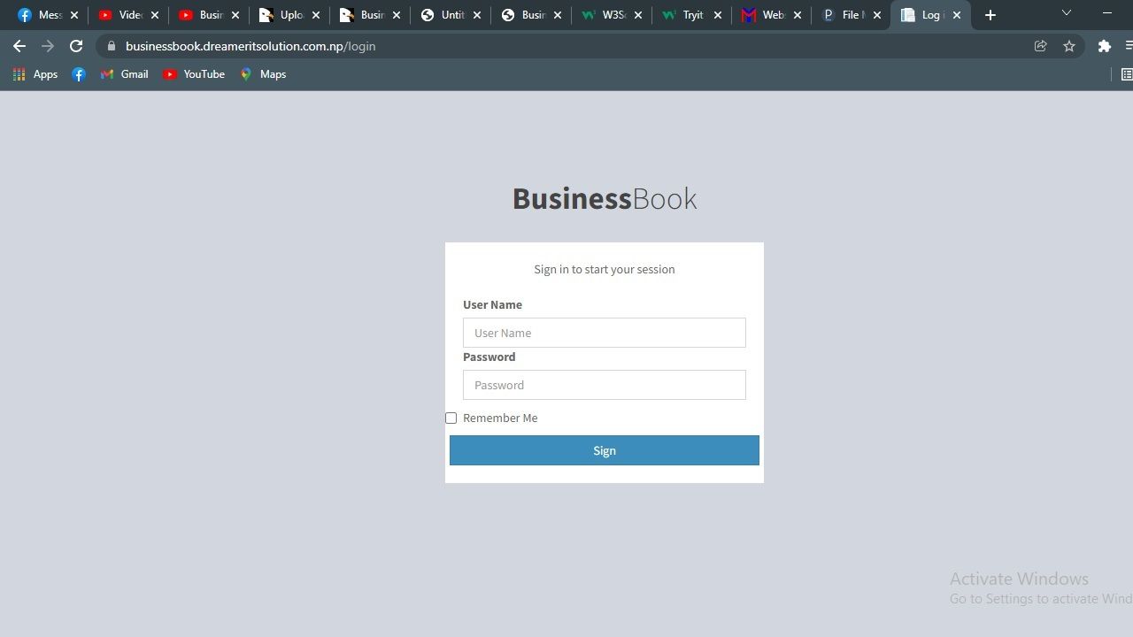Viewport: 1133px width, 637px height.
Task: Expand the tab search chevron
Action: tap(1067, 13)
